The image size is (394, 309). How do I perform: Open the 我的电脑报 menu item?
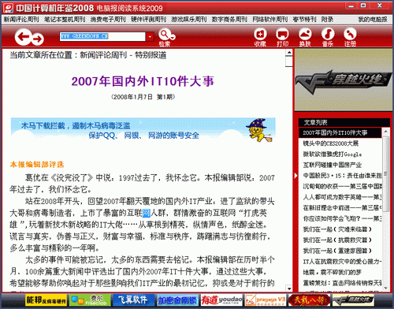373,19
